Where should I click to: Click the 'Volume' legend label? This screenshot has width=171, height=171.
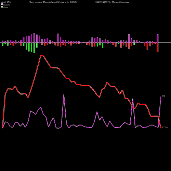(6, 5)
